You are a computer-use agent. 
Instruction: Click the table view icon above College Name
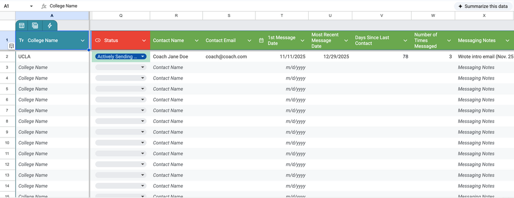point(21,26)
